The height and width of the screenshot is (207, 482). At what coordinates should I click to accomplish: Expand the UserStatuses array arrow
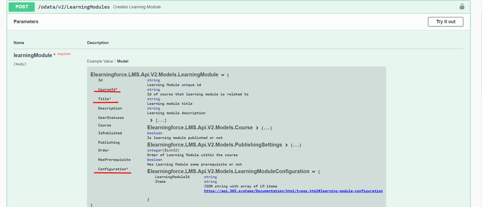(151, 120)
